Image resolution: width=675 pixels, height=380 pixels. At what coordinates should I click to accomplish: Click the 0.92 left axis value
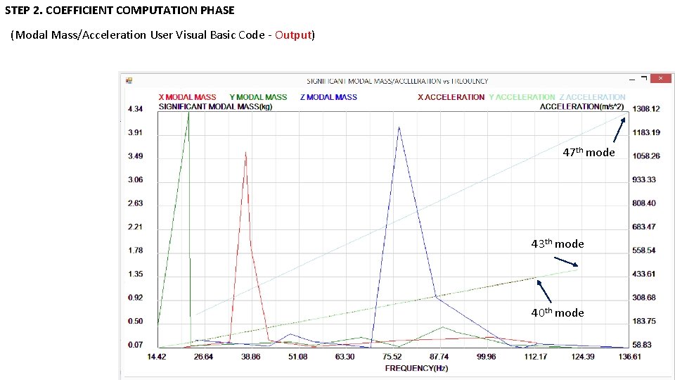(135, 298)
